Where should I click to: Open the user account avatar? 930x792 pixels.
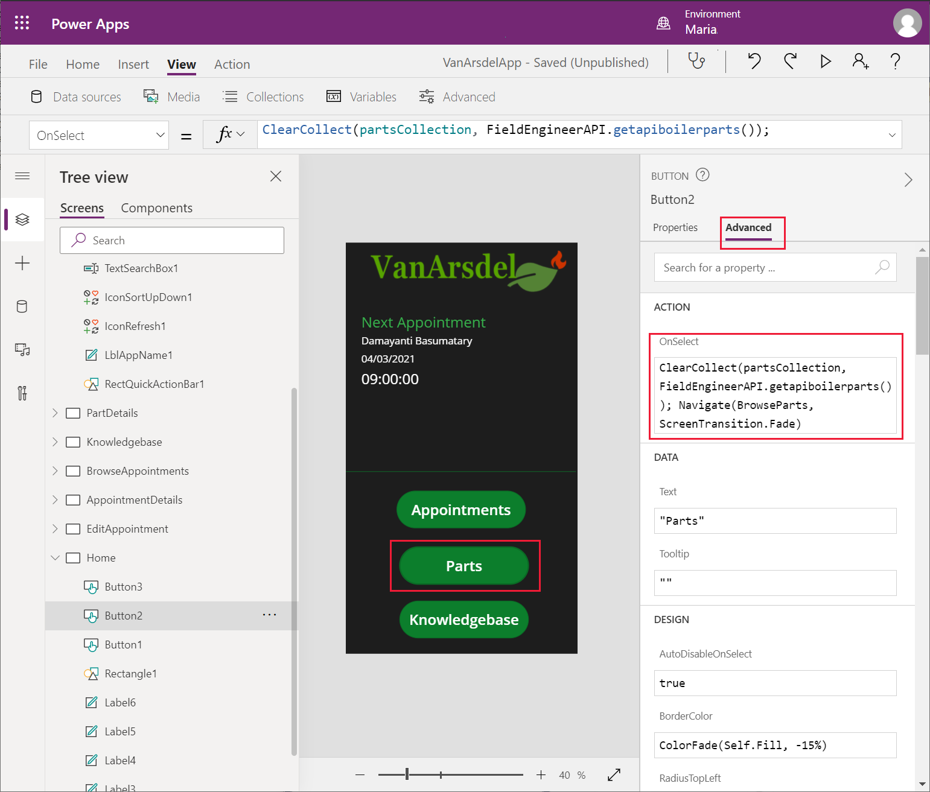pos(907,23)
